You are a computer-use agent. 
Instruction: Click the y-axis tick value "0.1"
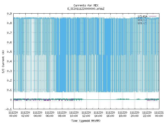coord(9,90)
